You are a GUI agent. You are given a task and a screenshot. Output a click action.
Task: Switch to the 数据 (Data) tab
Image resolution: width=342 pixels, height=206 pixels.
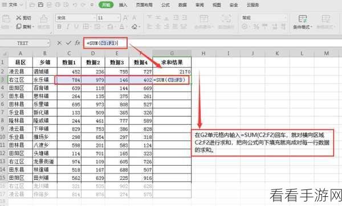[182, 5]
